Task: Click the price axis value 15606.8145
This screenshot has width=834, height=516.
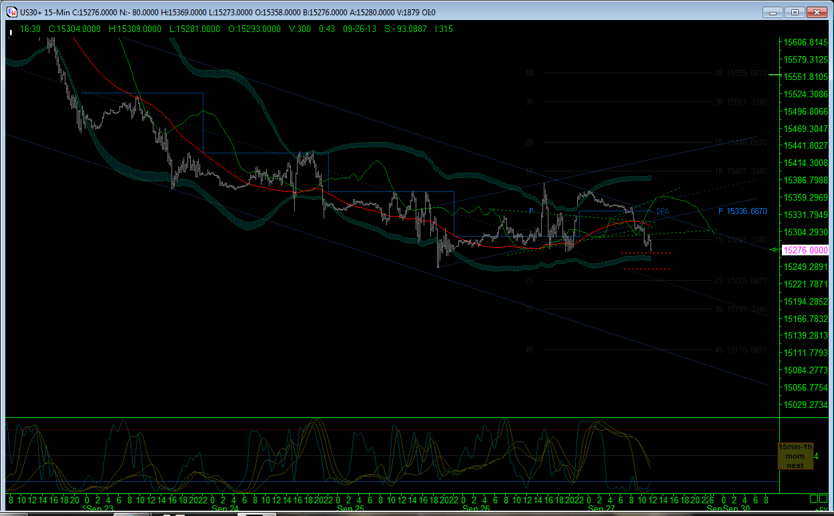Action: [807, 42]
